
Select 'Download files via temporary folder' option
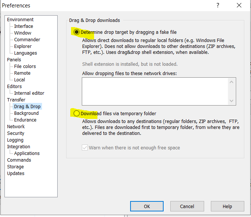[77, 113]
